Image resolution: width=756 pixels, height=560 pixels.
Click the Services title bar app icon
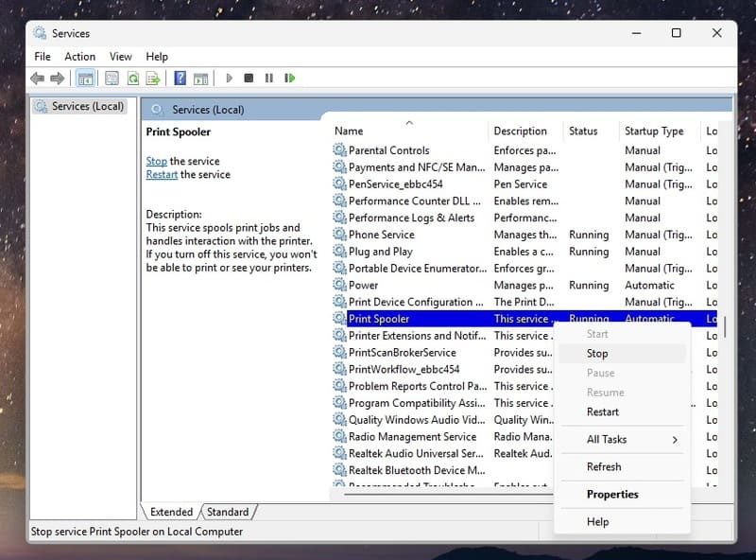[40, 33]
